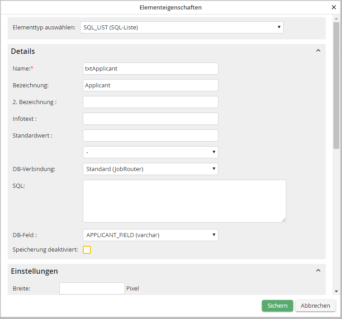Collapse the Einstellungen section chevron
This screenshot has height=319, width=342.
[318, 271]
